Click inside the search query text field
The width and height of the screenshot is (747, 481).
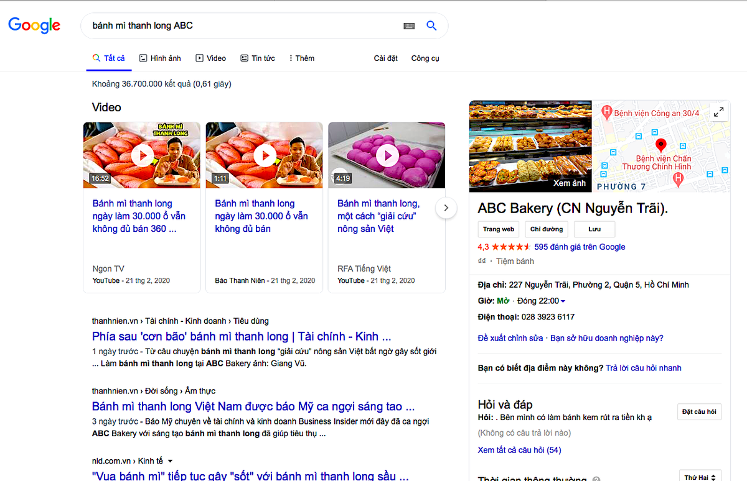243,26
